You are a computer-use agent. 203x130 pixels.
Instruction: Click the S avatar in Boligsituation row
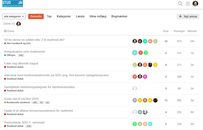(x=140, y=53)
